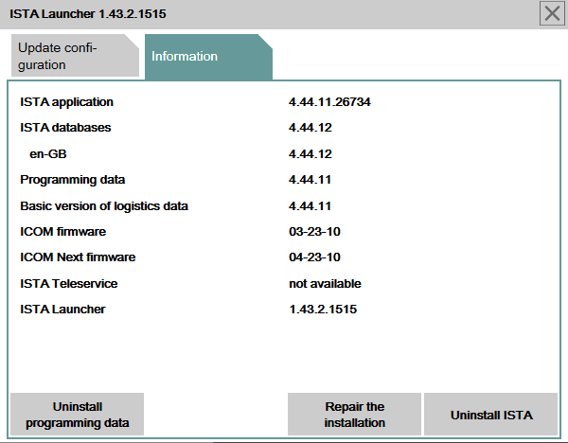Close the ISTA Launcher window
Image resolution: width=568 pixels, height=443 pixels.
(x=552, y=14)
